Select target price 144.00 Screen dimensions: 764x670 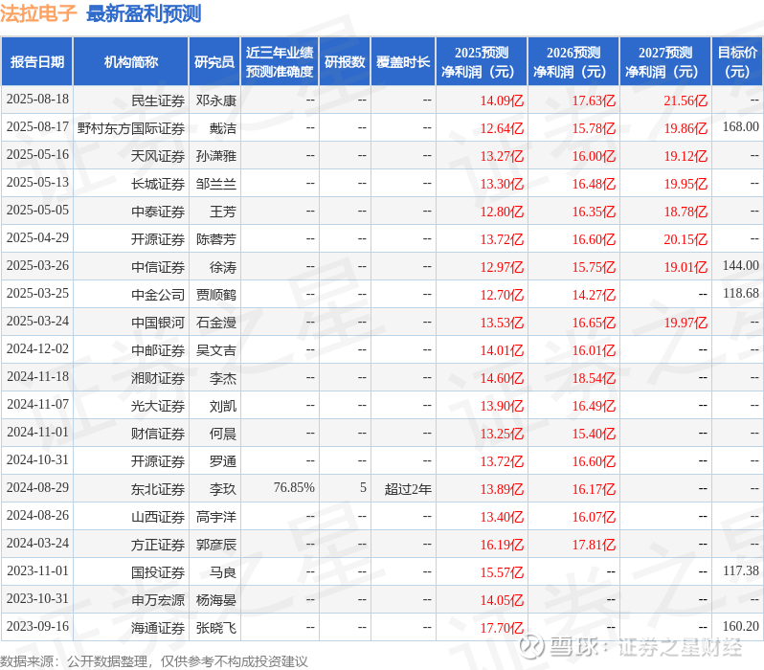[741, 265]
